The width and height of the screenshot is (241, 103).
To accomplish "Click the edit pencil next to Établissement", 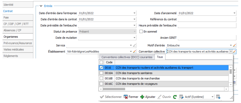I will coord(134,51).
